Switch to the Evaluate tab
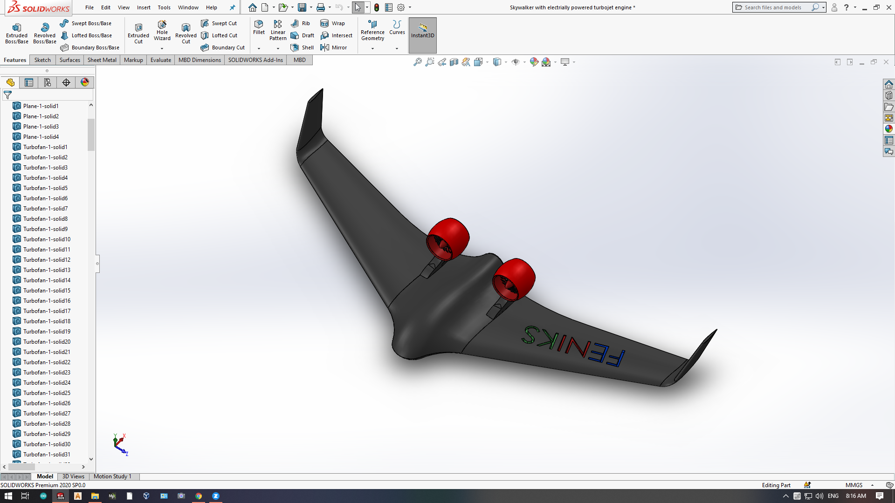The height and width of the screenshot is (503, 895). point(161,60)
